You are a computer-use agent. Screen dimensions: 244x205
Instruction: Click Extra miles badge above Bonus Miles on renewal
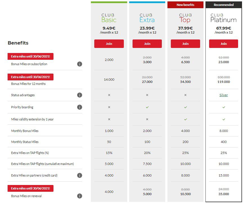coord(30,188)
